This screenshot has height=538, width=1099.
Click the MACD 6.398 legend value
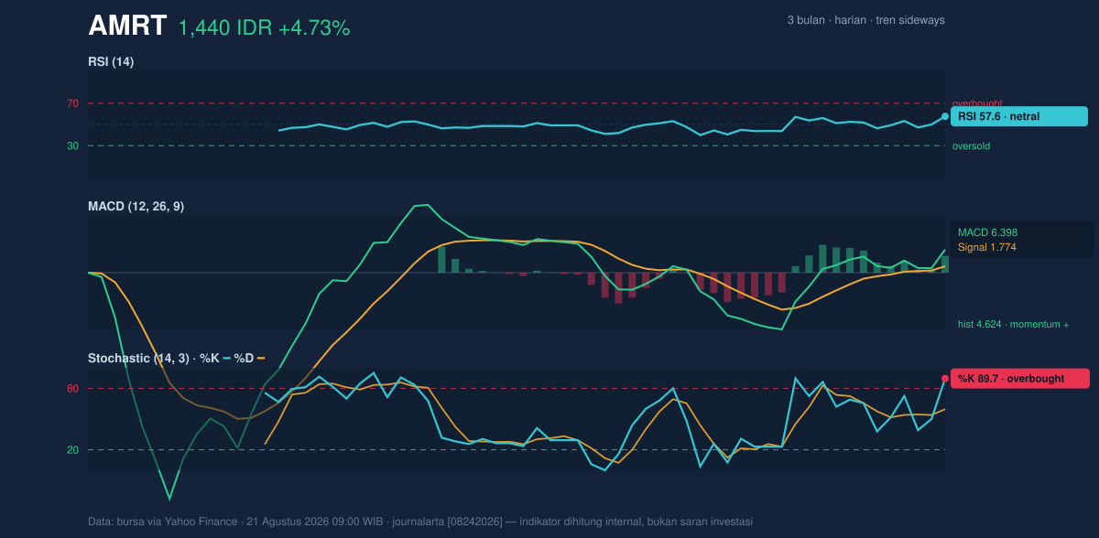(x=988, y=232)
